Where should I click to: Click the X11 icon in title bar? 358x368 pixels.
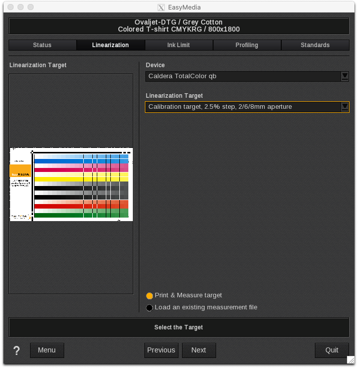161,8
